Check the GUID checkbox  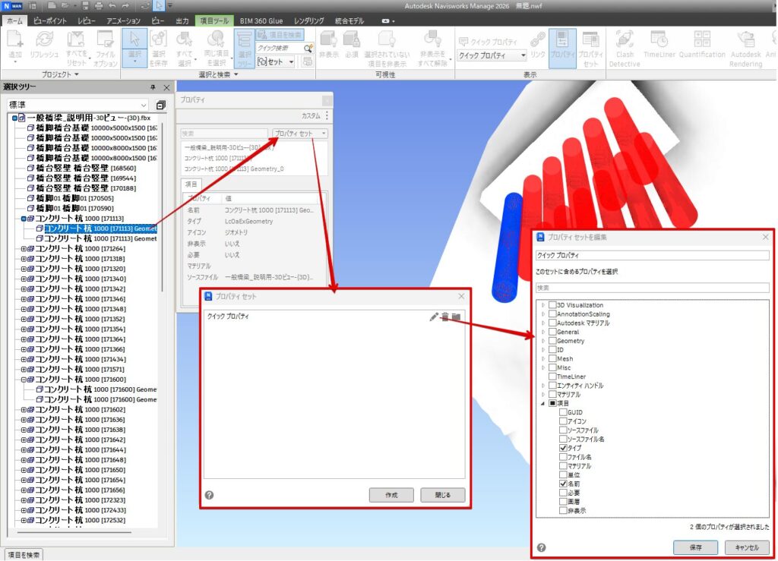pos(563,412)
